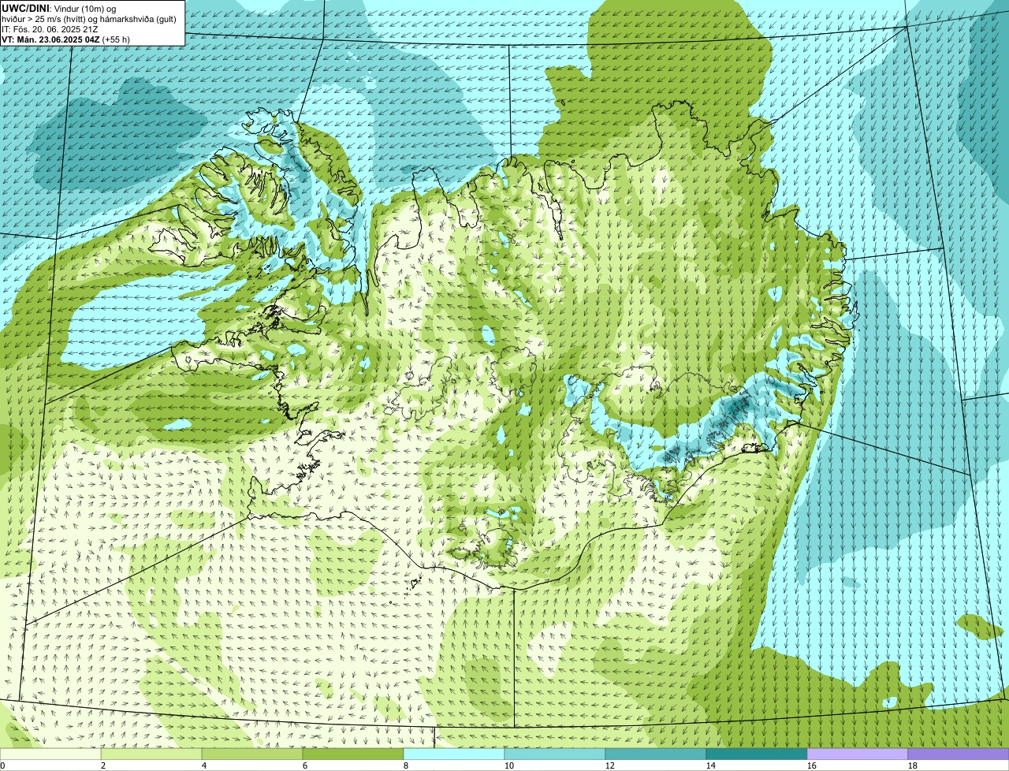The image size is (1009, 771).
Task: Click the '18' tick label on the scale
Action: [913, 765]
